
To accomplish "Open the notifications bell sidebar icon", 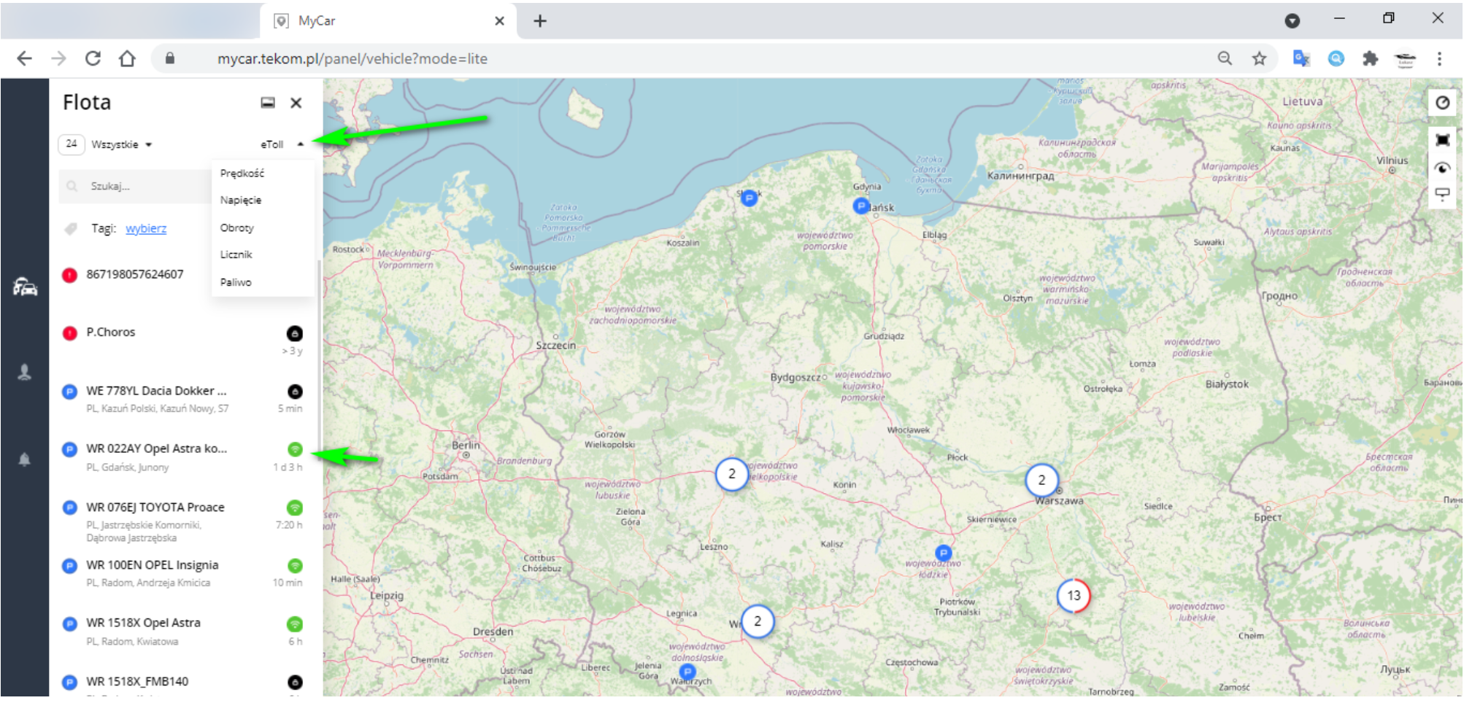I will [x=25, y=459].
